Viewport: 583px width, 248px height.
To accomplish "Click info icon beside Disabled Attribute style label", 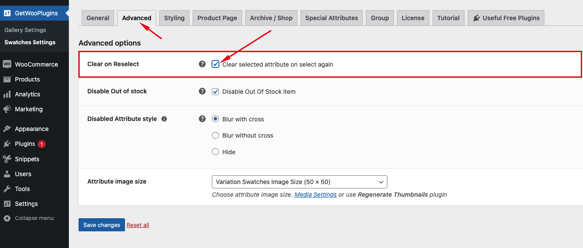I will (x=164, y=119).
